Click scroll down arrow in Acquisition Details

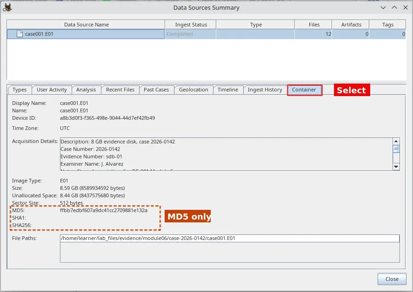(396, 166)
